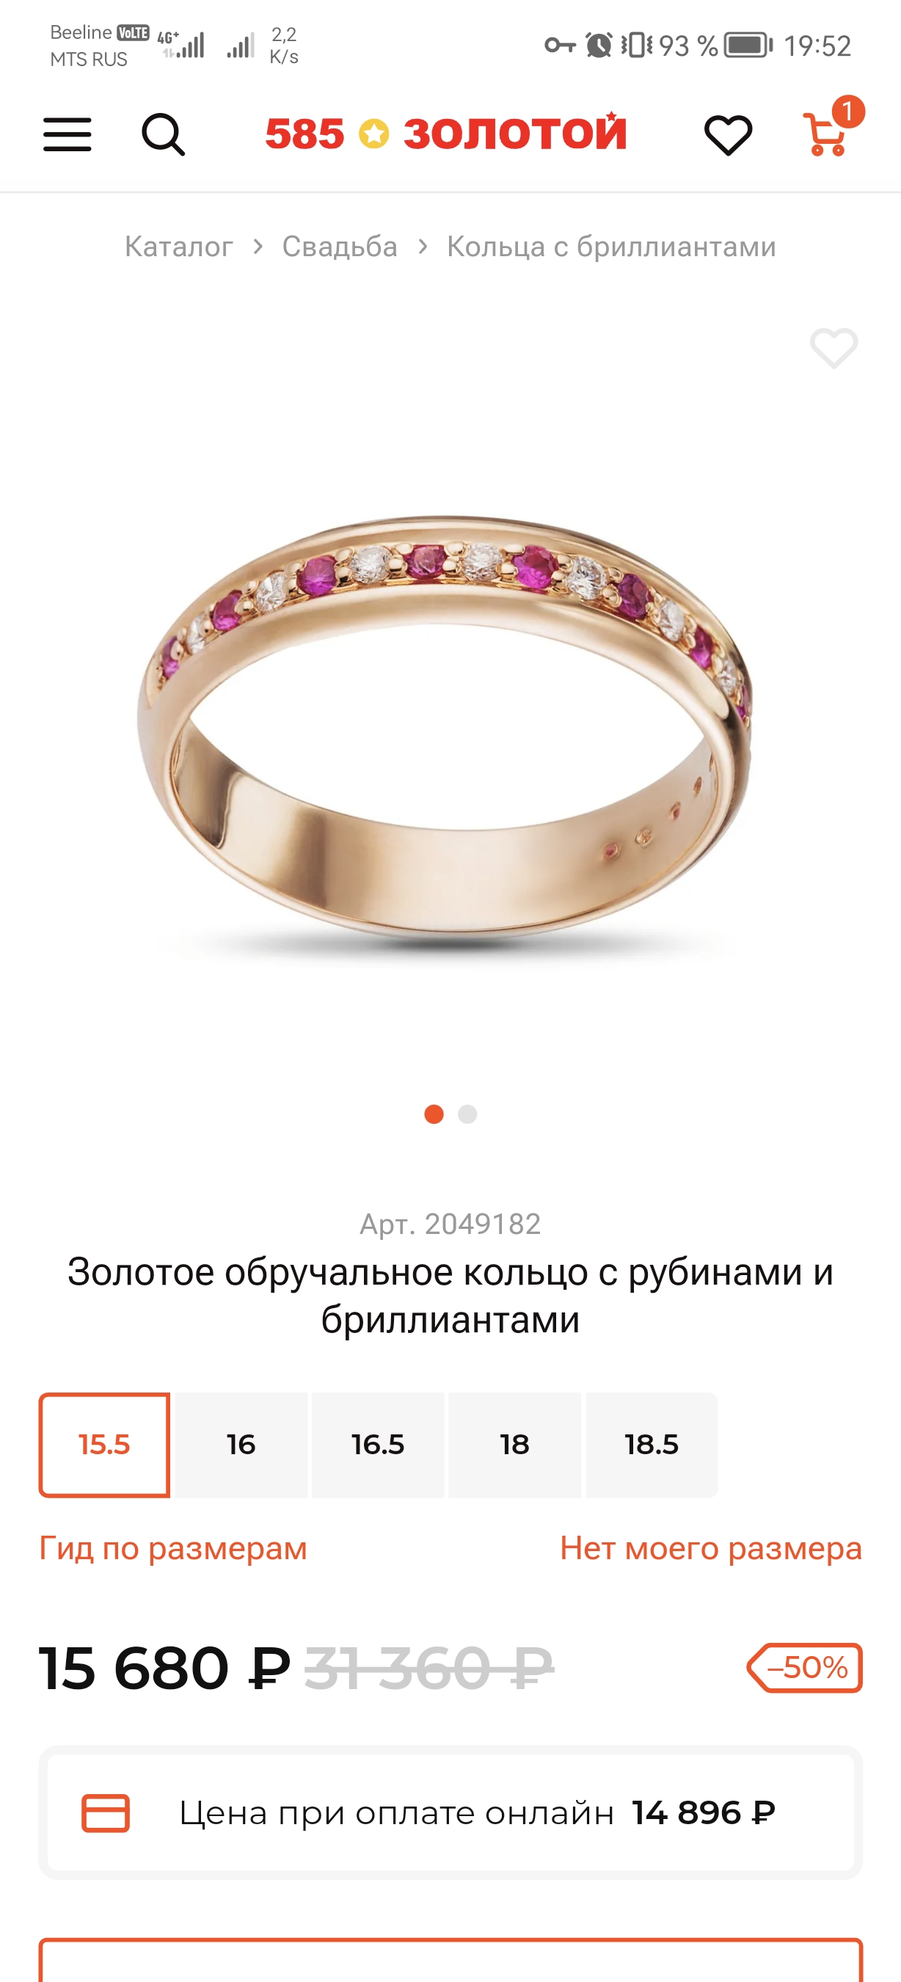Viewport: 901px width, 1982px height.
Task: Tap the online payment card icon
Action: tap(106, 1813)
